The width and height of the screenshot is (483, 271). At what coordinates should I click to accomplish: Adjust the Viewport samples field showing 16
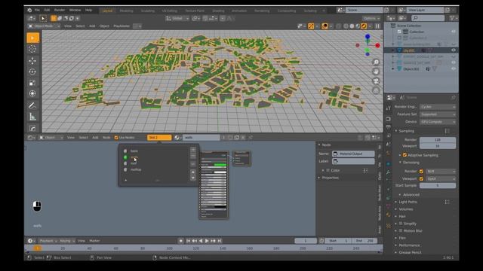pos(438,146)
